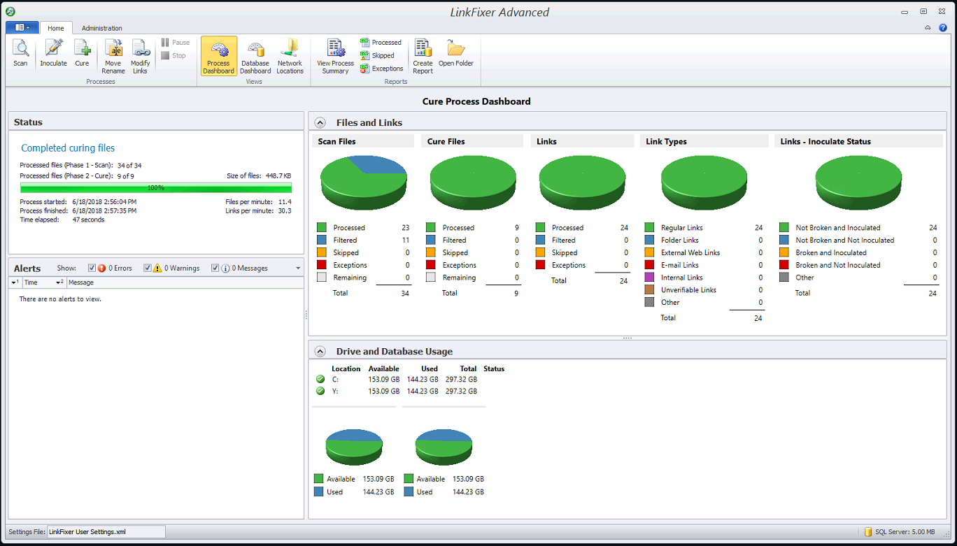Click the Message column header in Alerts
Viewport: 957px width, 546px height.
pyautogui.click(x=184, y=282)
